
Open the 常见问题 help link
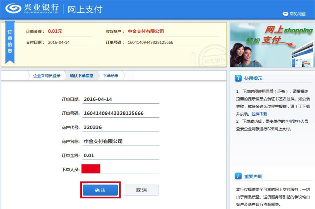click(297, 14)
